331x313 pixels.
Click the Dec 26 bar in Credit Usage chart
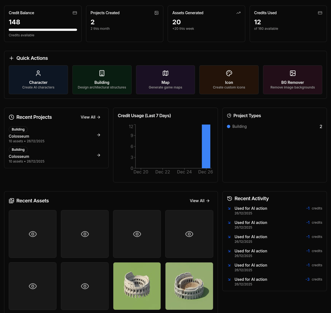click(x=206, y=146)
